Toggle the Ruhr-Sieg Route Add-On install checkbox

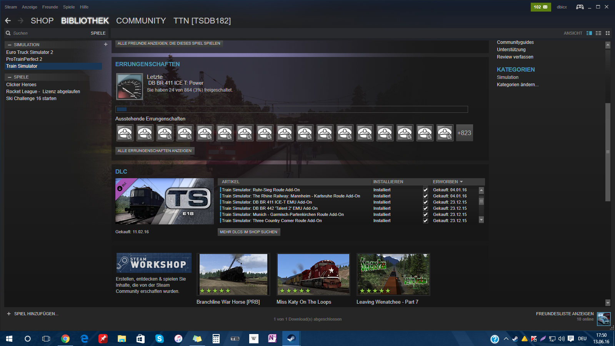coord(425,190)
